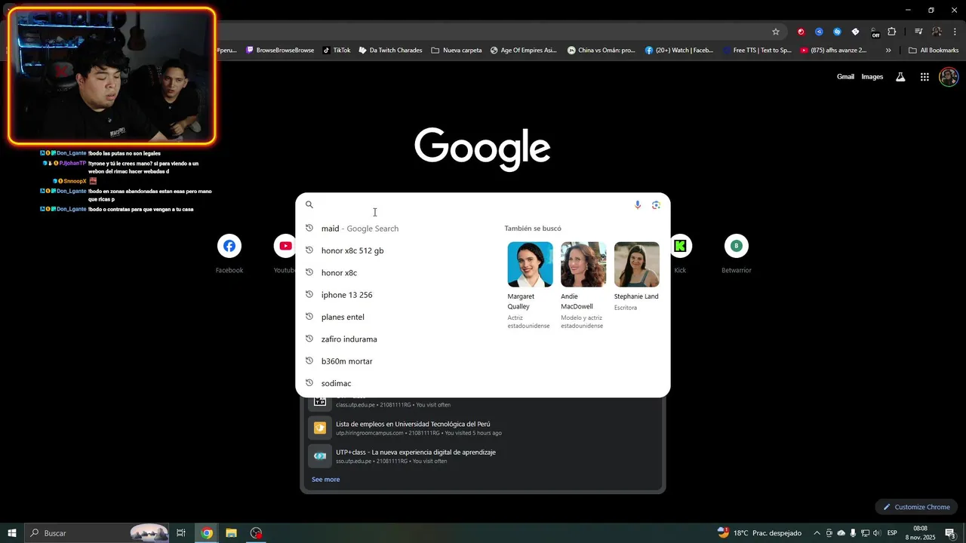
Task: Open Images link
Action: click(x=872, y=77)
